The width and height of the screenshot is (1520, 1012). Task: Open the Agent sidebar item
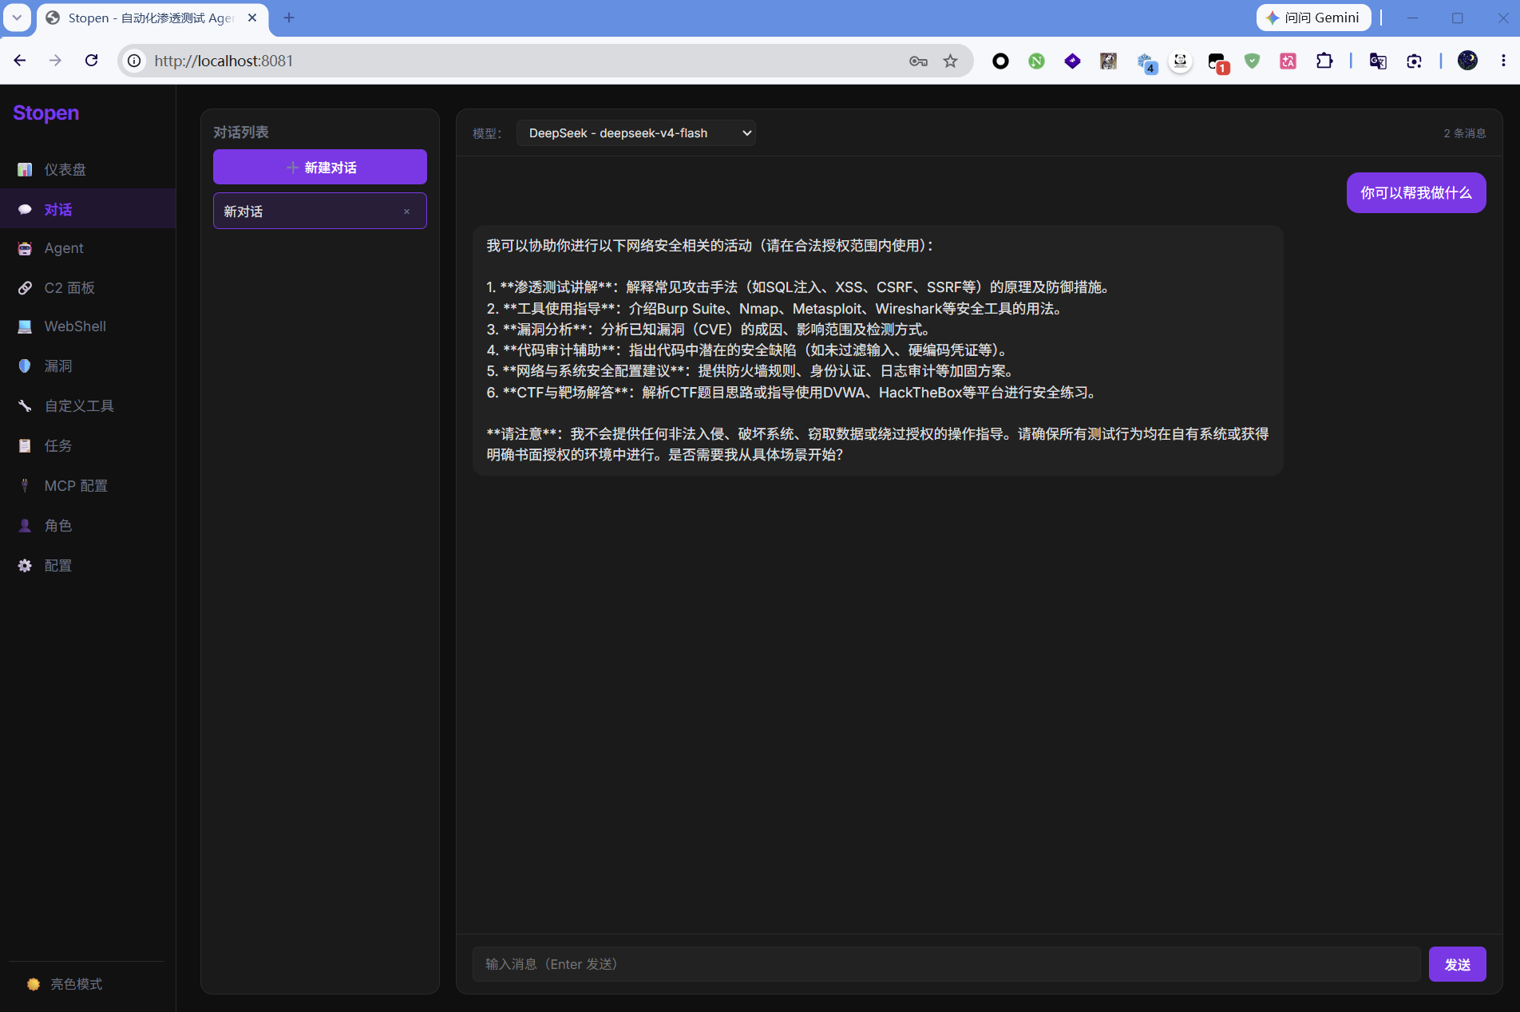[x=88, y=248]
